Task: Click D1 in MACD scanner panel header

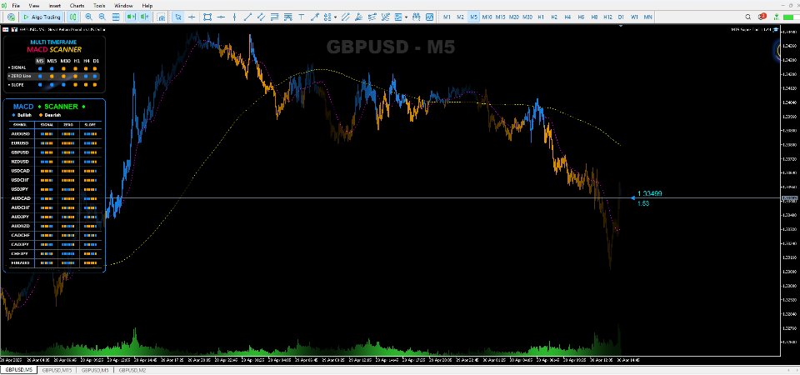Action: (96, 61)
